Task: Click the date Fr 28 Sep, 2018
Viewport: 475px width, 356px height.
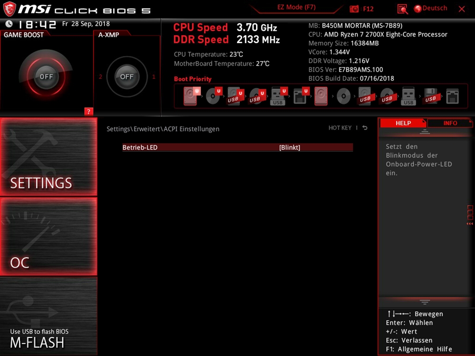Action: [x=86, y=24]
